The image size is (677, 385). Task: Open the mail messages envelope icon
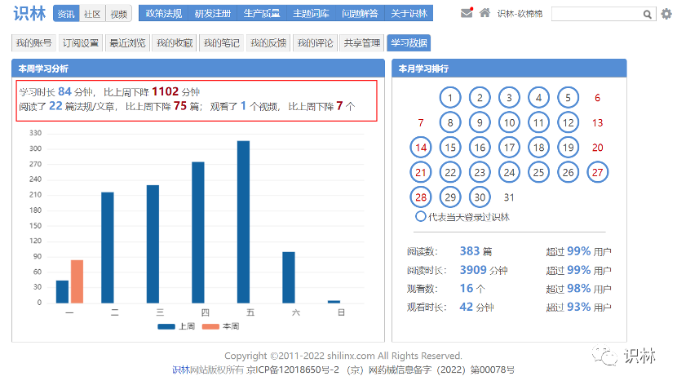pos(467,13)
